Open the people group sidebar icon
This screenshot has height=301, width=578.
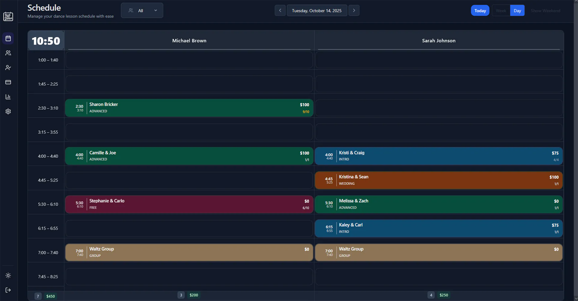pos(8,53)
